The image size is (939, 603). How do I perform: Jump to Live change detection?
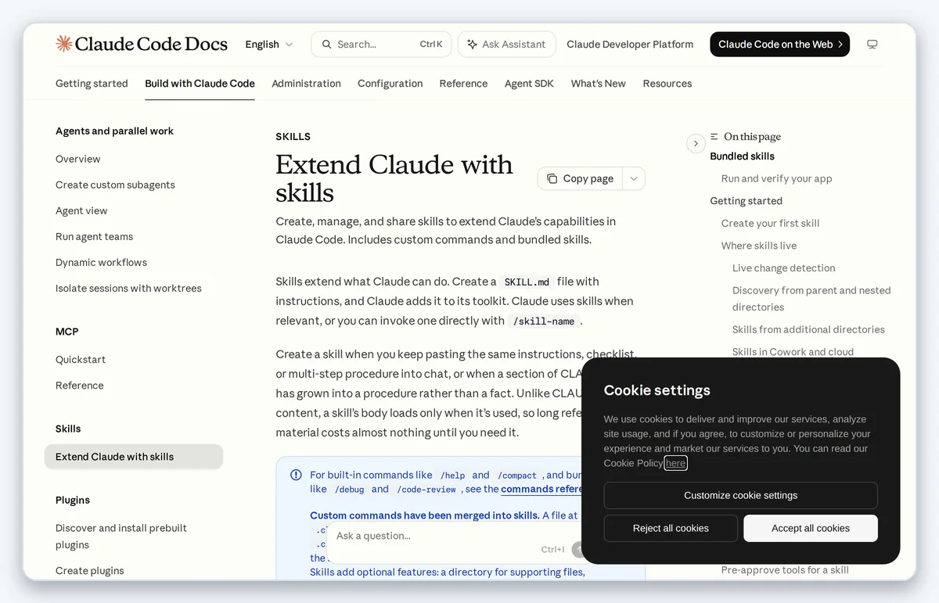(x=783, y=268)
